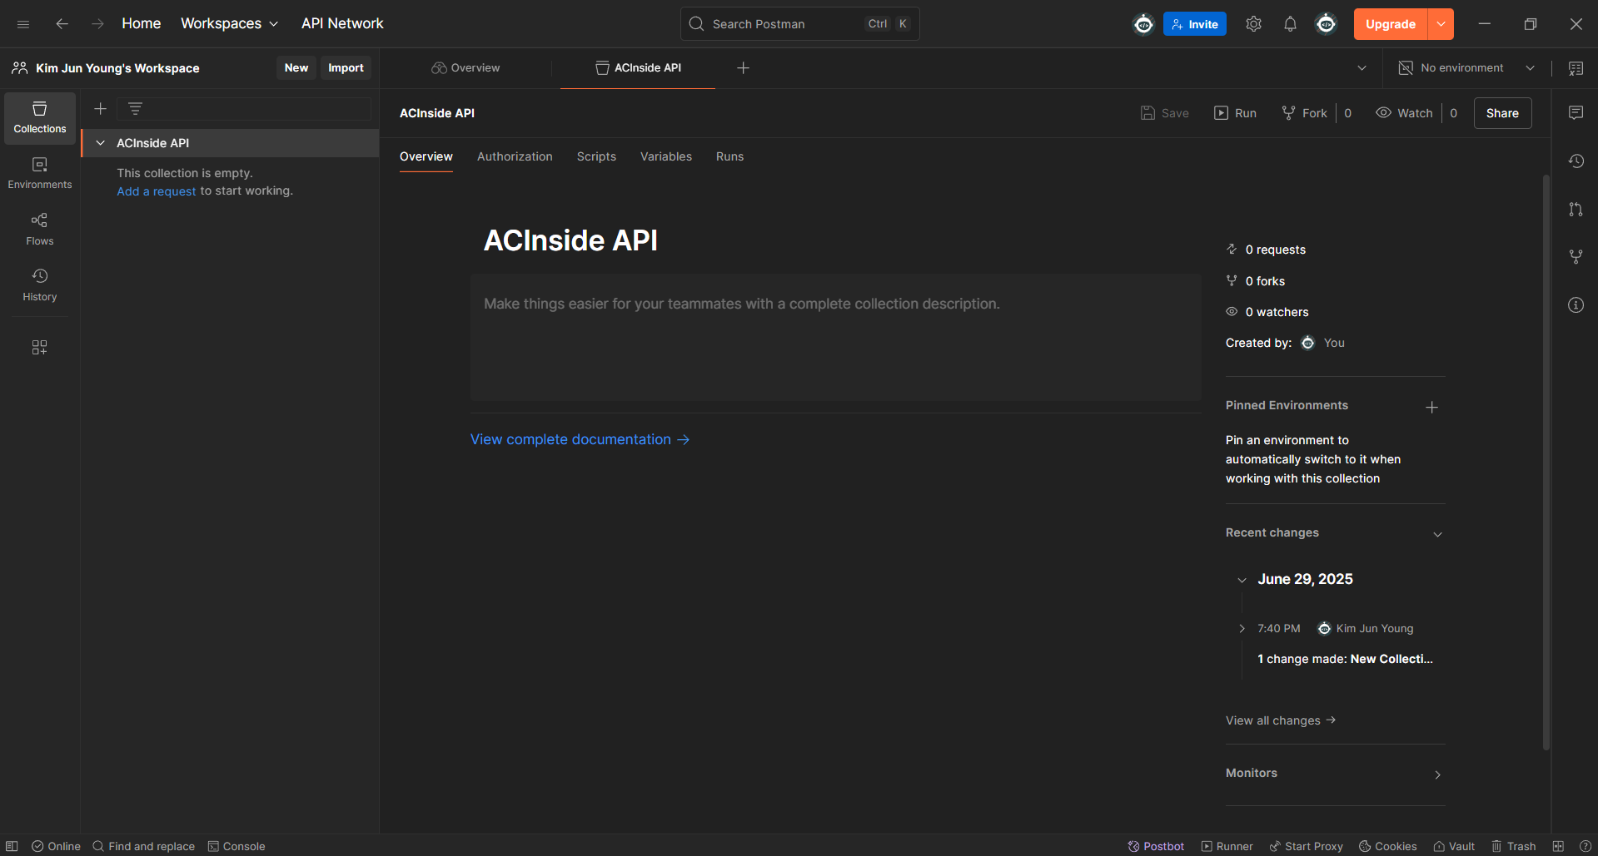The width and height of the screenshot is (1598, 856).
Task: Toggle two-pane layout in status bar
Action: (x=1558, y=846)
